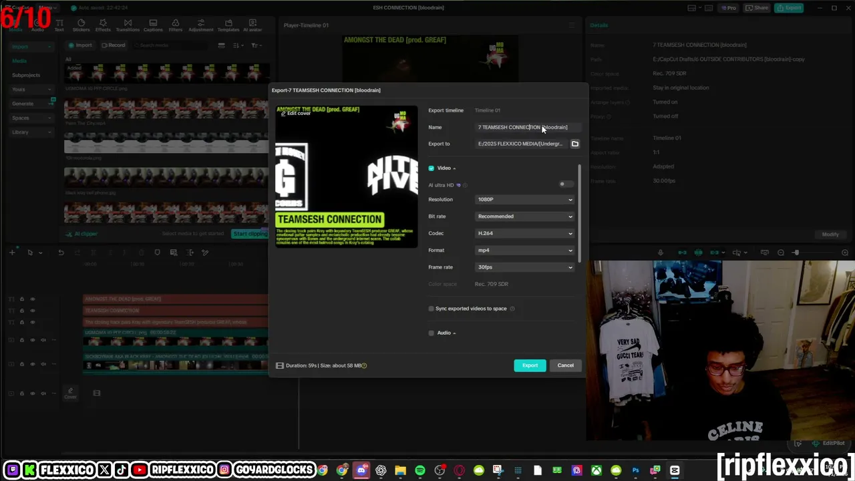Open the Captions tab
855x481 pixels.
[x=153, y=25]
